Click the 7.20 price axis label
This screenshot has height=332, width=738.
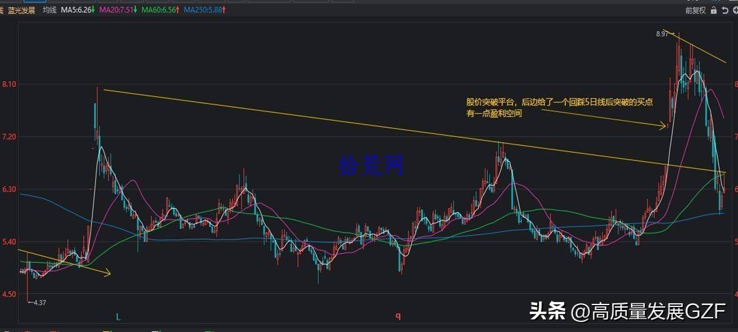coord(9,137)
